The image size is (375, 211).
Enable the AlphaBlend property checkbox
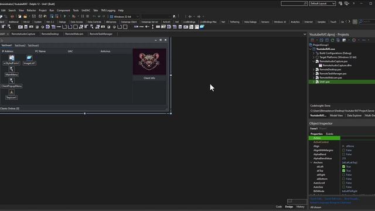344,154
